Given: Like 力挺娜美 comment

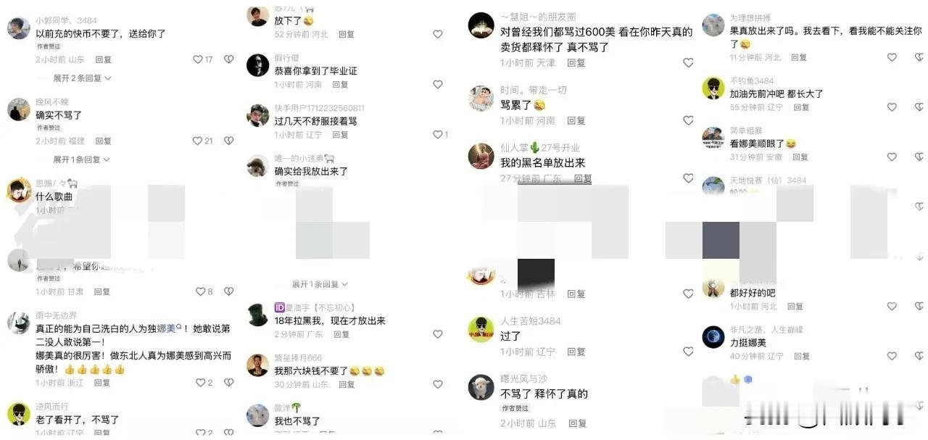Looking at the screenshot, I should point(892,357).
